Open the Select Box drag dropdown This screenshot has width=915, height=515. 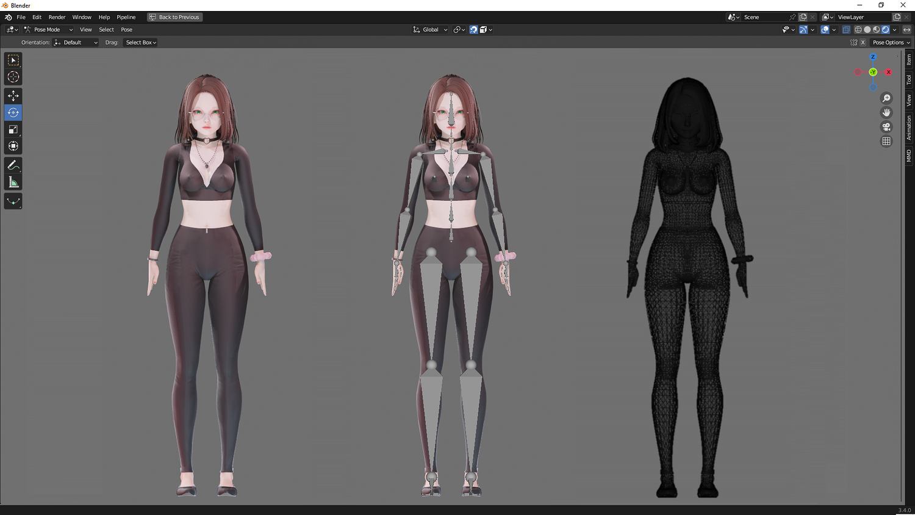tap(141, 43)
